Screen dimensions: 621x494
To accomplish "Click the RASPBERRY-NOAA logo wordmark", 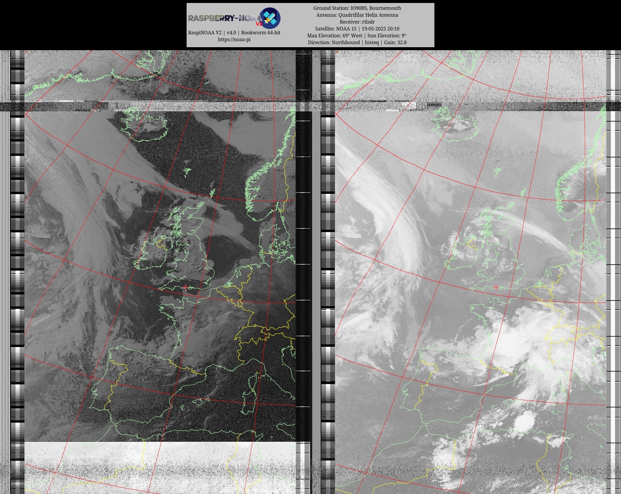I will click(x=226, y=19).
